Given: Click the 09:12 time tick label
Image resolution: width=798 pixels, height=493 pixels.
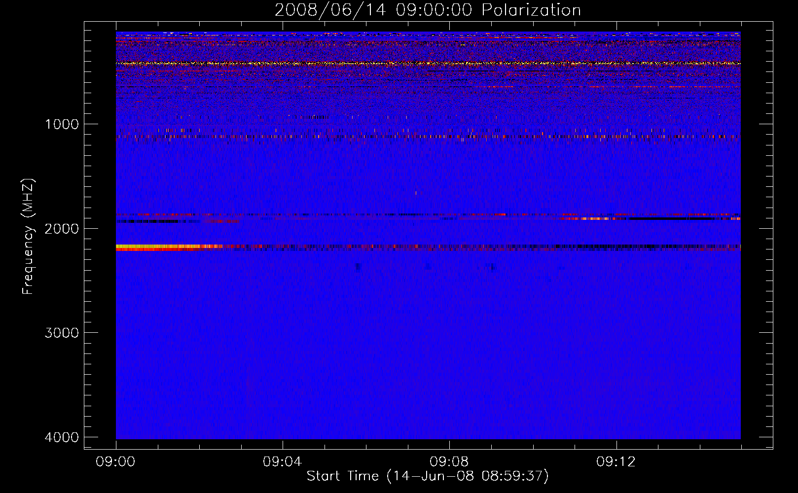Looking at the screenshot, I should point(616,462).
